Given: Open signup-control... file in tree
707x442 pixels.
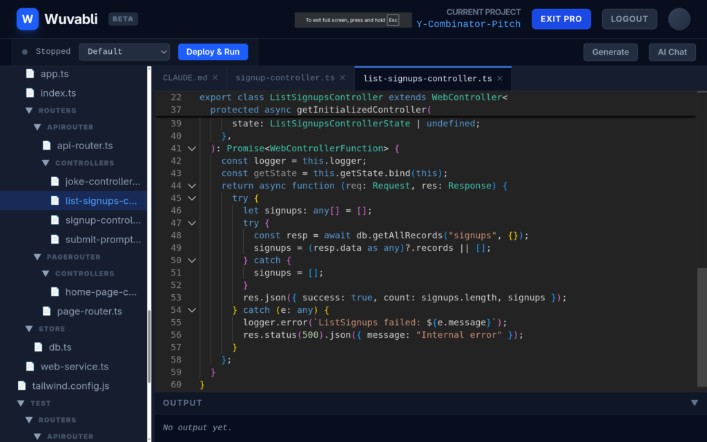Looking at the screenshot, I should pyautogui.click(x=104, y=220).
